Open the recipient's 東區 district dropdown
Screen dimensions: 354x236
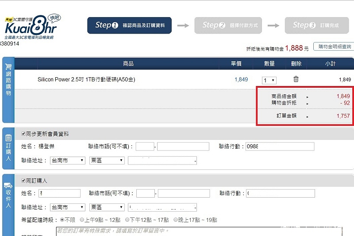point(107,207)
